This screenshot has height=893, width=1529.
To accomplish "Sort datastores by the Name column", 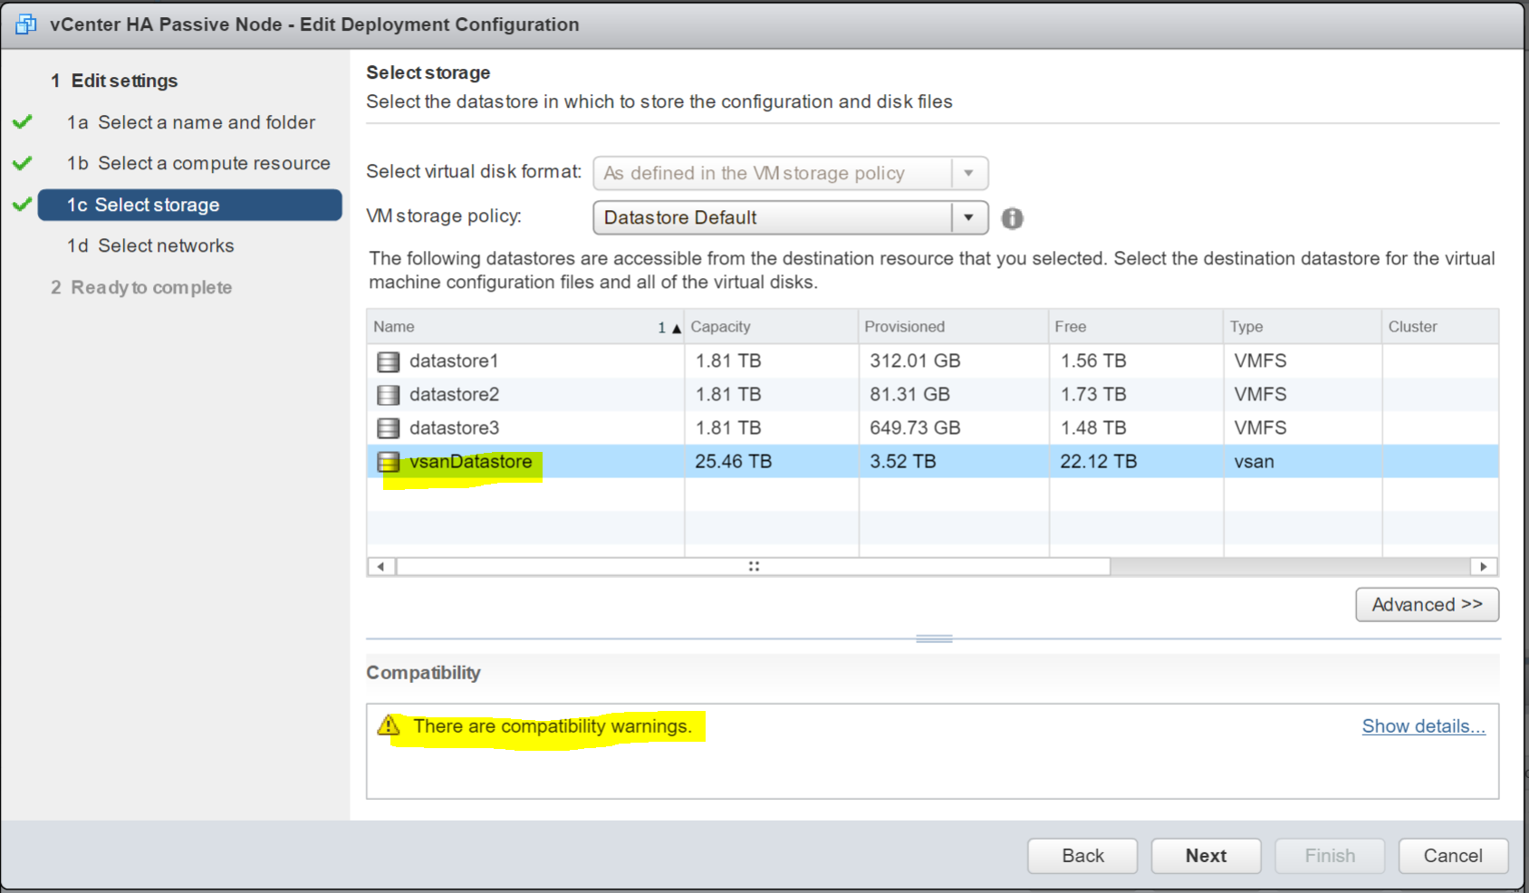I will pos(525,326).
